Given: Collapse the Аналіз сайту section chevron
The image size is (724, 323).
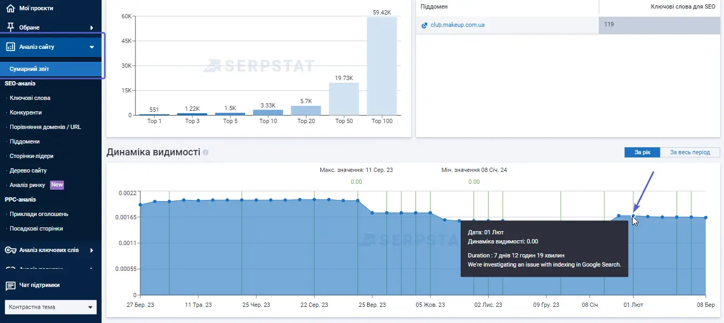Looking at the screenshot, I should 91,47.
